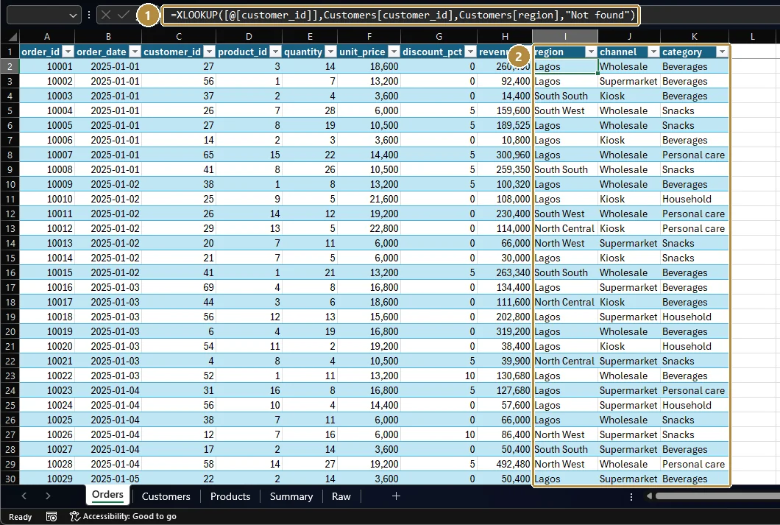The width and height of the screenshot is (780, 525).
Task: Open the customer_id filter dropdown
Action: tap(210, 52)
